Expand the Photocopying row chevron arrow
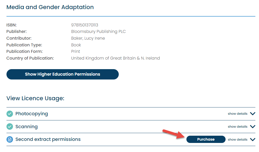The height and width of the screenshot is (152, 259). (x=253, y=114)
